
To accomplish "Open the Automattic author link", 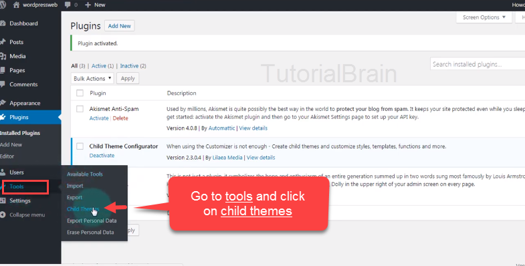I will pyautogui.click(x=221, y=128).
